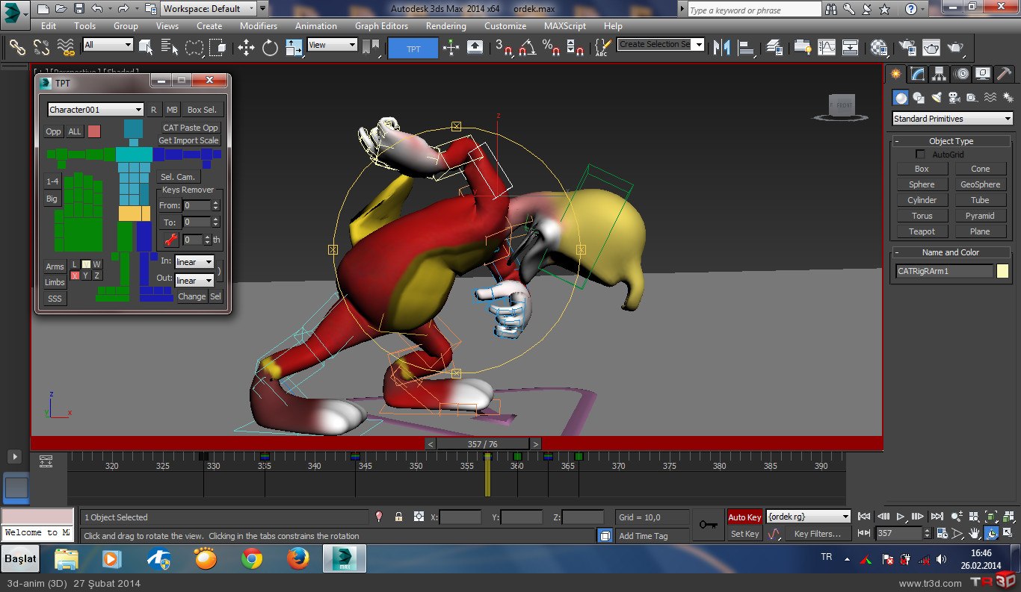Click the Mirror tool icon
This screenshot has height=592, width=1021.
point(721,47)
